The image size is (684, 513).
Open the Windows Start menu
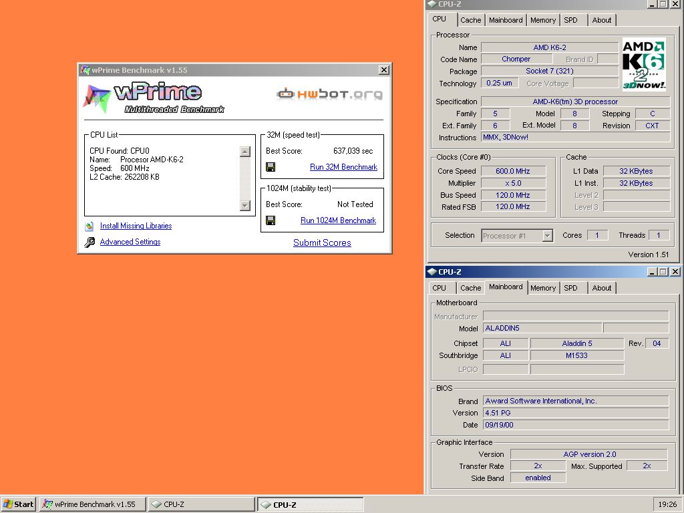pos(18,504)
